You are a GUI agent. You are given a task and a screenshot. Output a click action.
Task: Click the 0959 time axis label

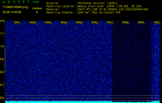(141, 22)
